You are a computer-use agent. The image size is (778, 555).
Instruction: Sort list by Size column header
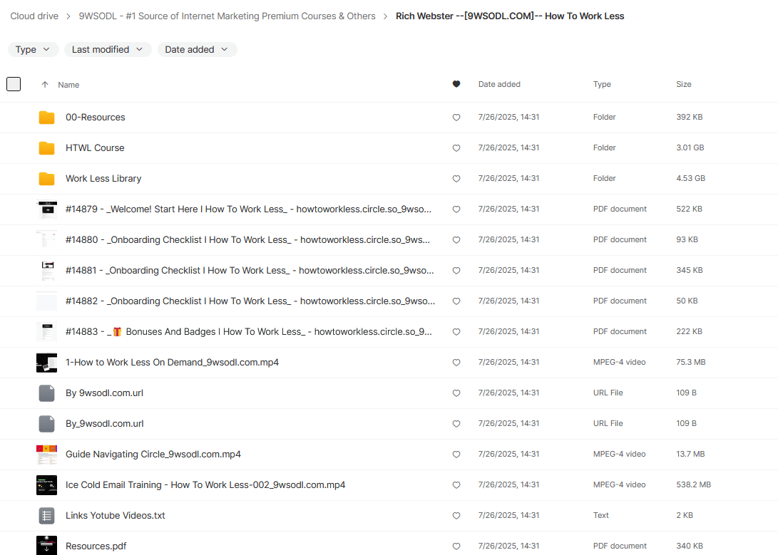pyautogui.click(x=683, y=84)
